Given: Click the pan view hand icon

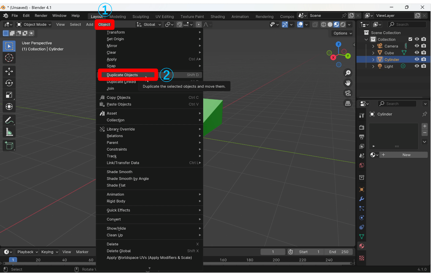Looking at the screenshot, I should 348,83.
